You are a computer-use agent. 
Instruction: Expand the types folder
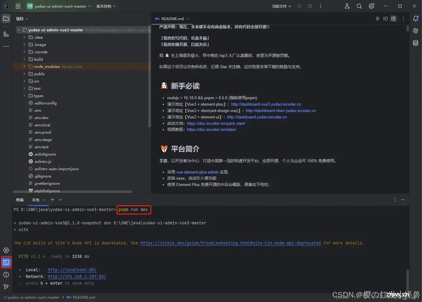tap(24, 96)
